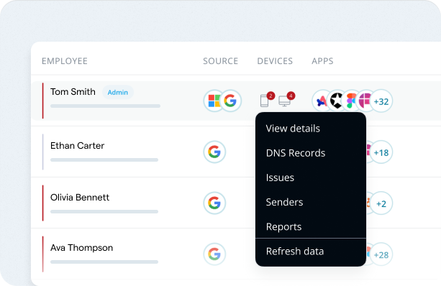Open Tom Smith's mobile device icon
Image resolution: width=441 pixels, height=286 pixels.
tap(264, 101)
